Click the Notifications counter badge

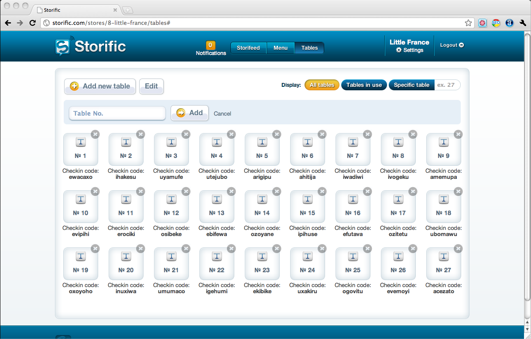pyautogui.click(x=210, y=45)
